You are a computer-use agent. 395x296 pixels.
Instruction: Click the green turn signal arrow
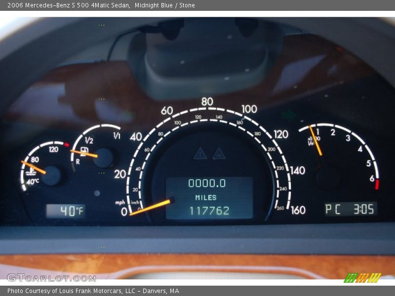pos(288,115)
